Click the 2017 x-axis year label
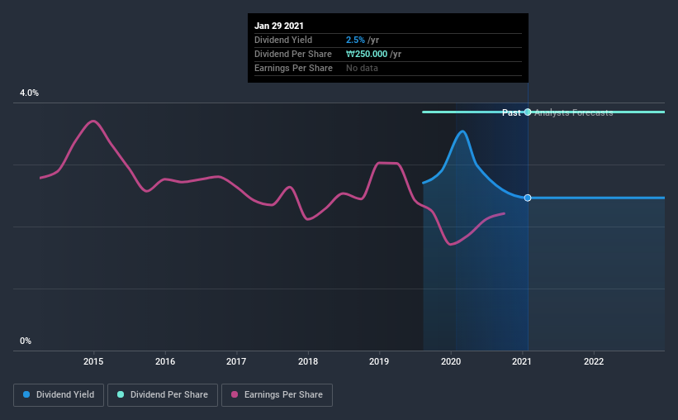The image size is (678, 420). [x=236, y=361]
